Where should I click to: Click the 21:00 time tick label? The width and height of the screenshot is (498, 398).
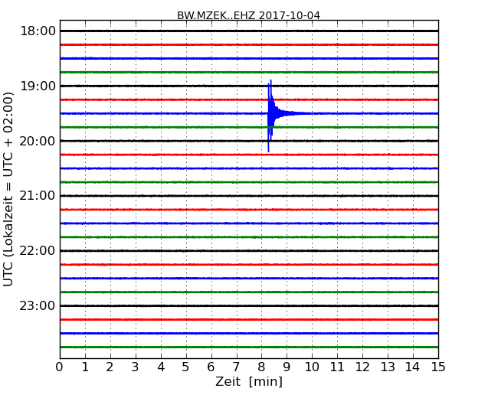pyautogui.click(x=38, y=196)
